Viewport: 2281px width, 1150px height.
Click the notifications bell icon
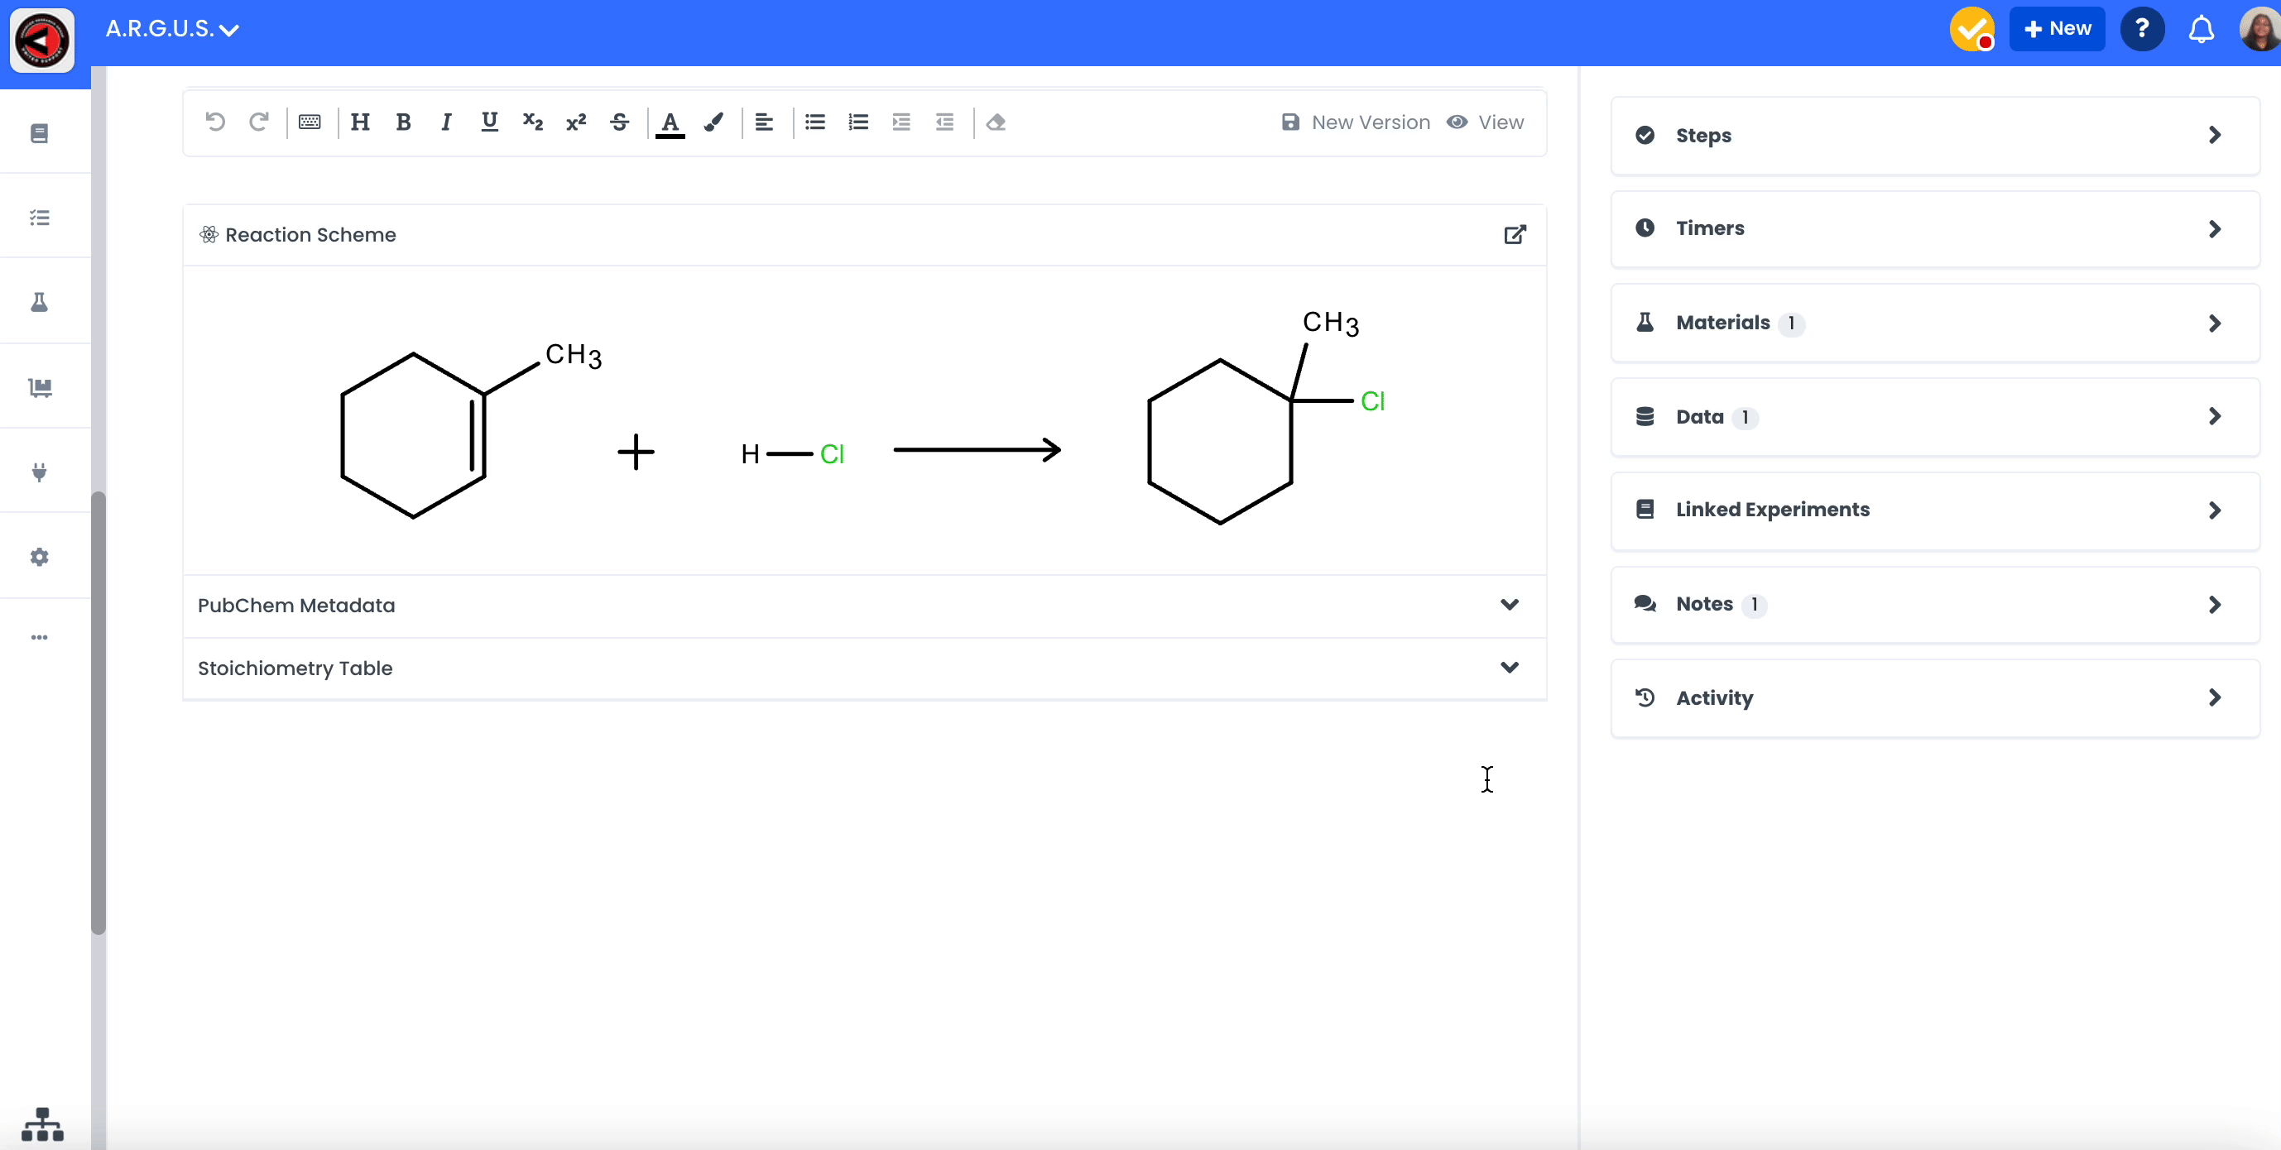(x=2201, y=29)
